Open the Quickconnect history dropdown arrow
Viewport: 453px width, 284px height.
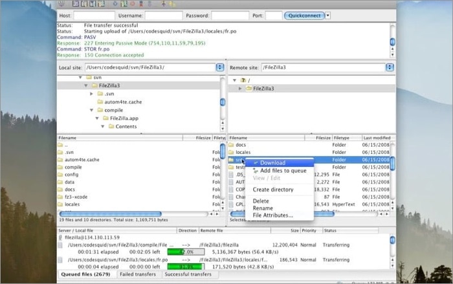[328, 15]
